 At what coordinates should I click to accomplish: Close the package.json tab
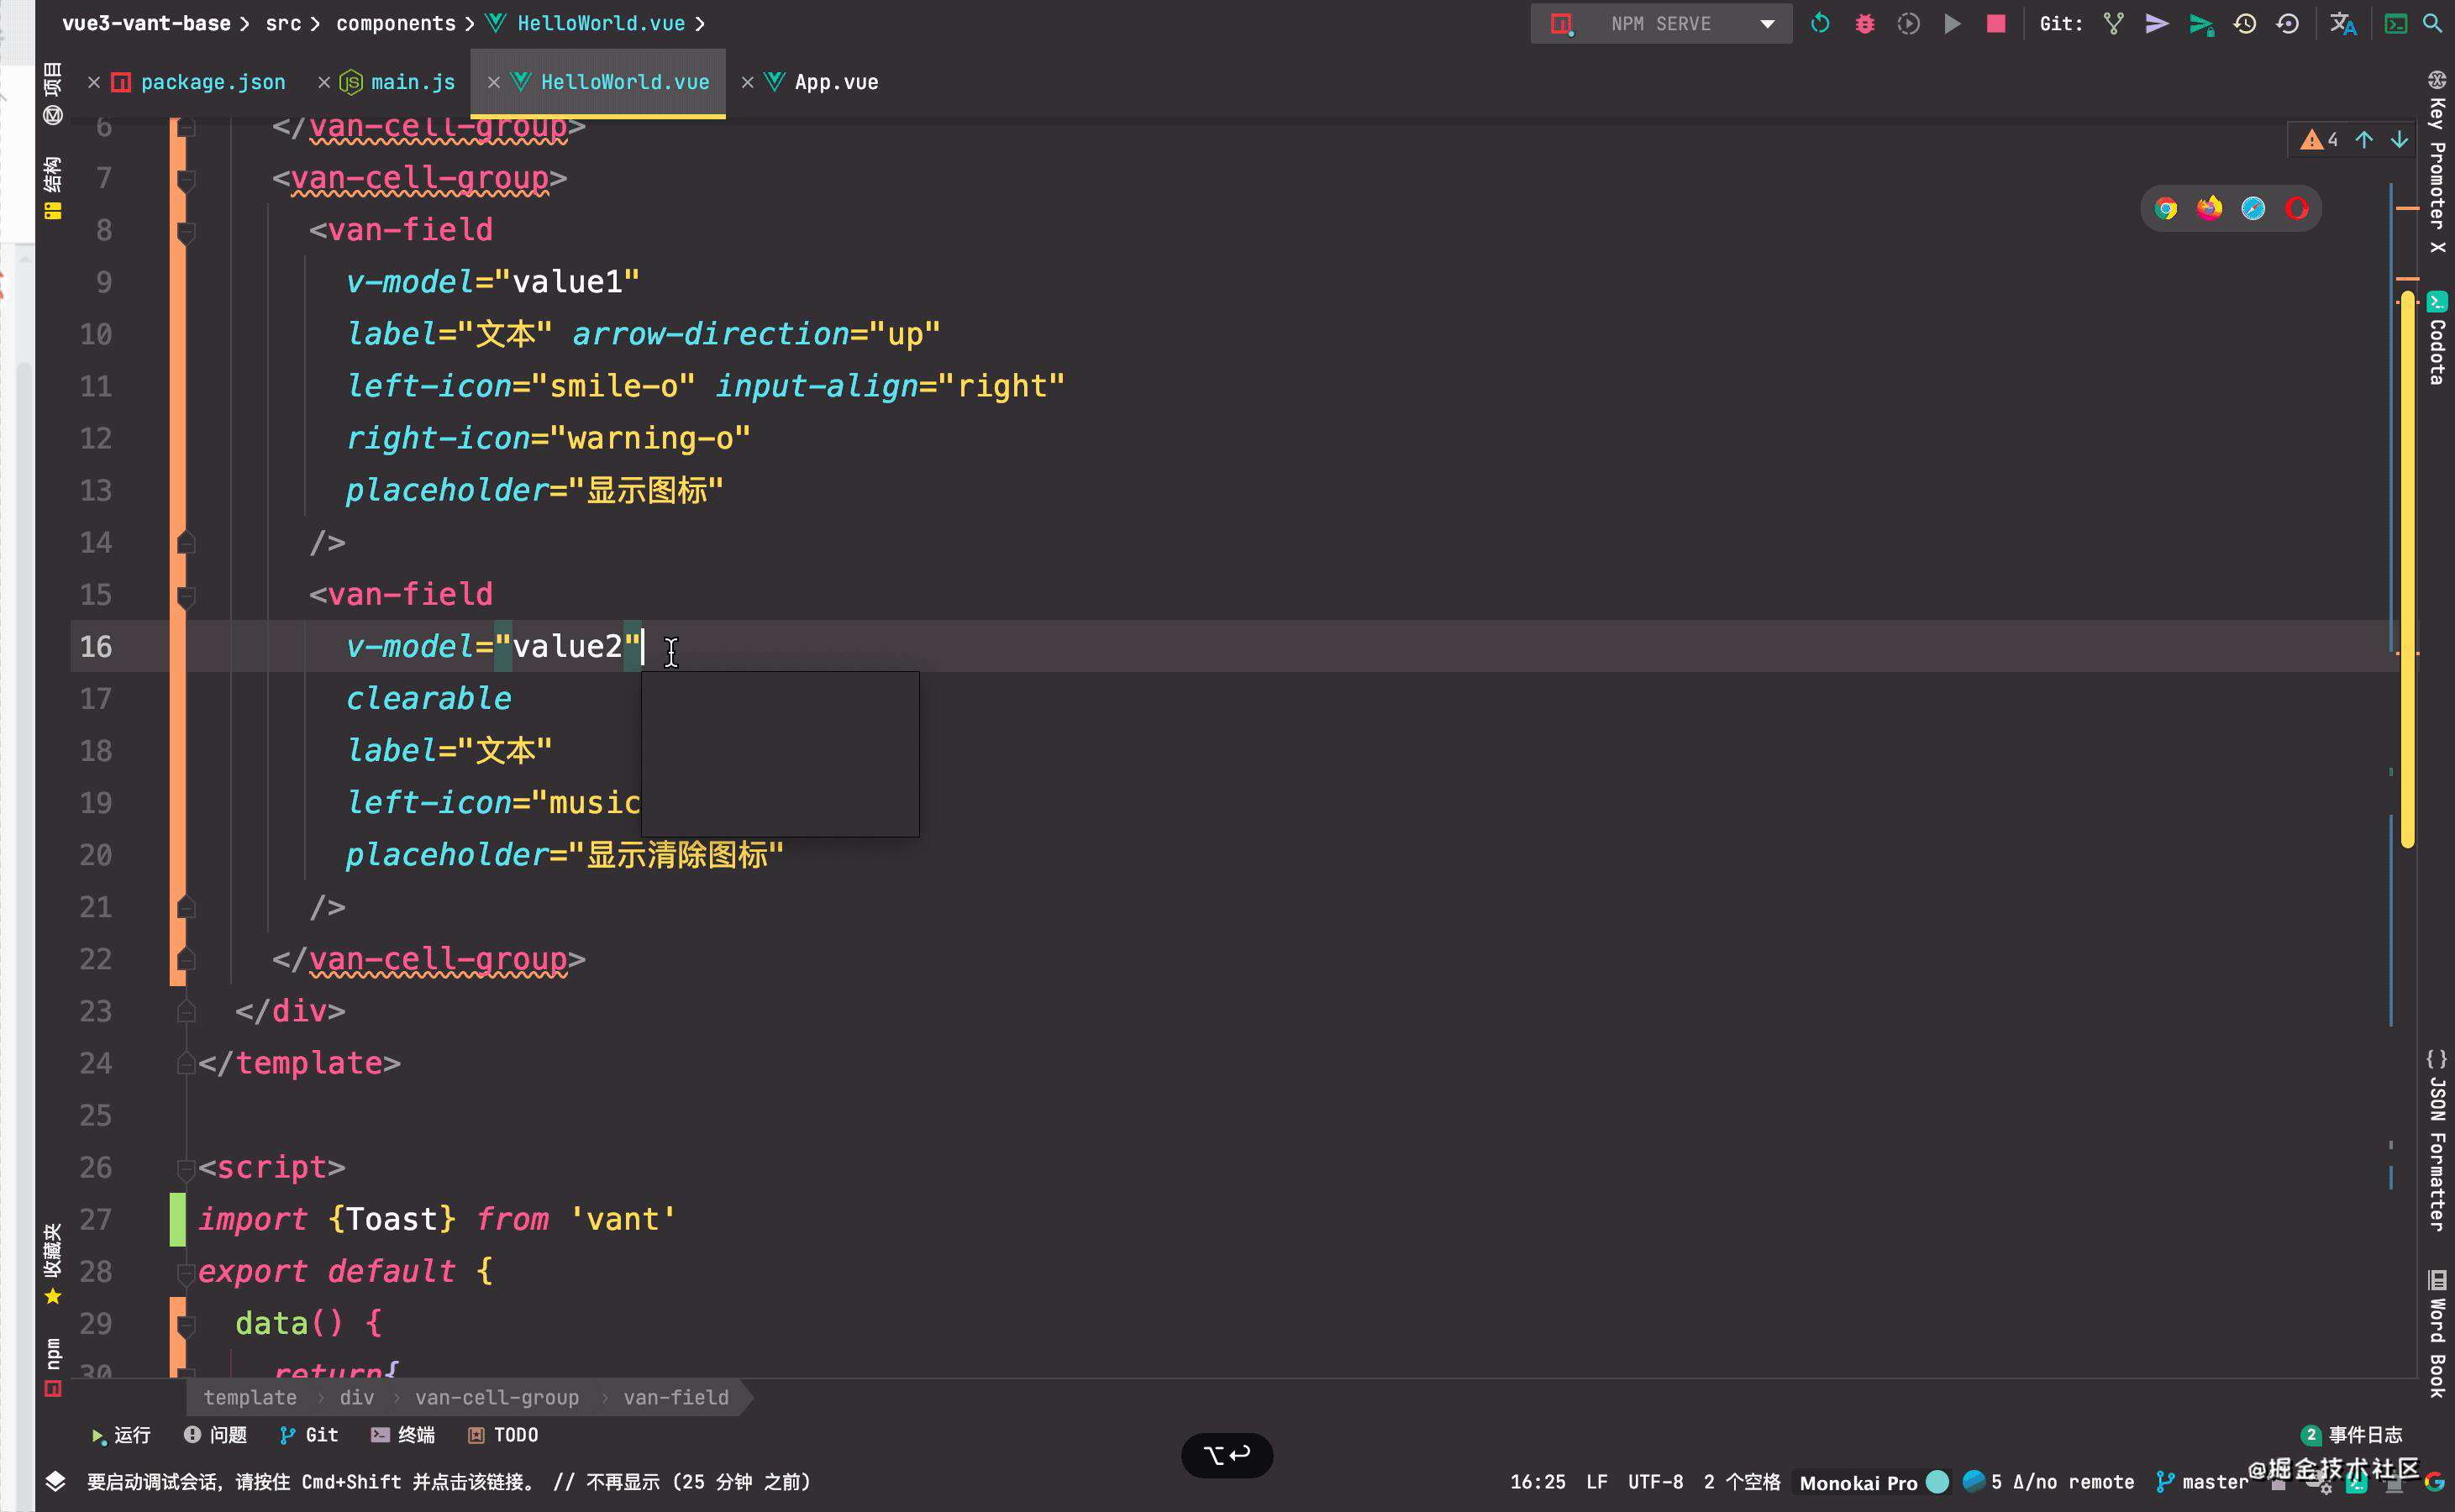point(93,82)
